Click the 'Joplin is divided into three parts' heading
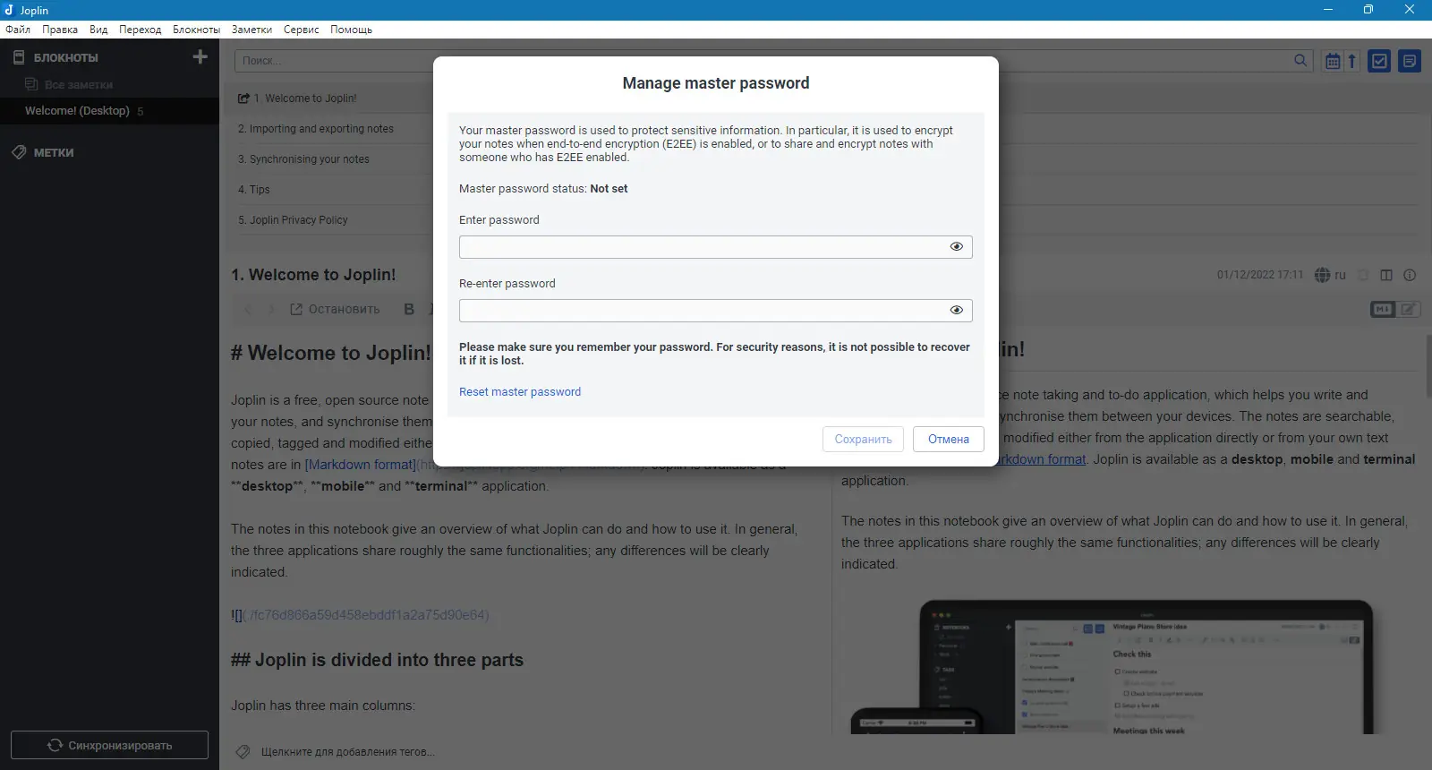 point(377,660)
